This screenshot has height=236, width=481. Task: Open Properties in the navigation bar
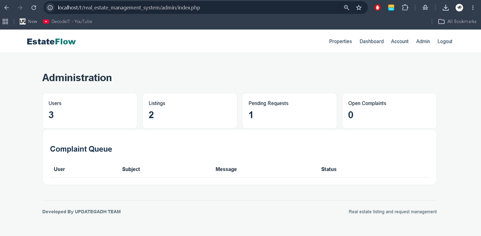tap(341, 41)
